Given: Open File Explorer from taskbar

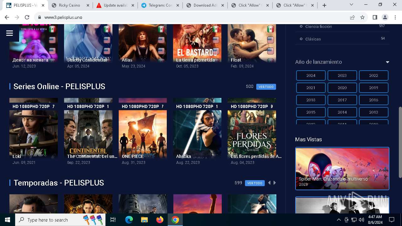Looking at the screenshot, I should click(x=144, y=220).
